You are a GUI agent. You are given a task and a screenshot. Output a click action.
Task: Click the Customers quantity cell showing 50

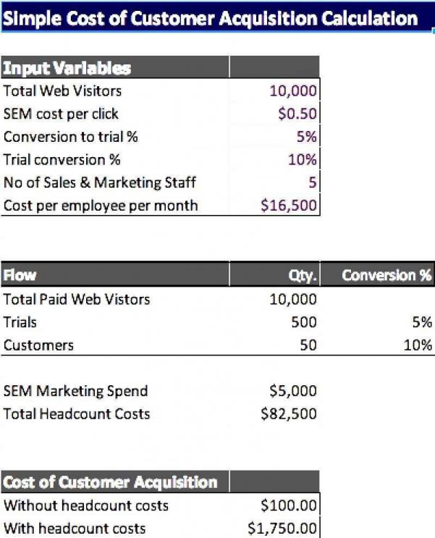[x=274, y=345]
